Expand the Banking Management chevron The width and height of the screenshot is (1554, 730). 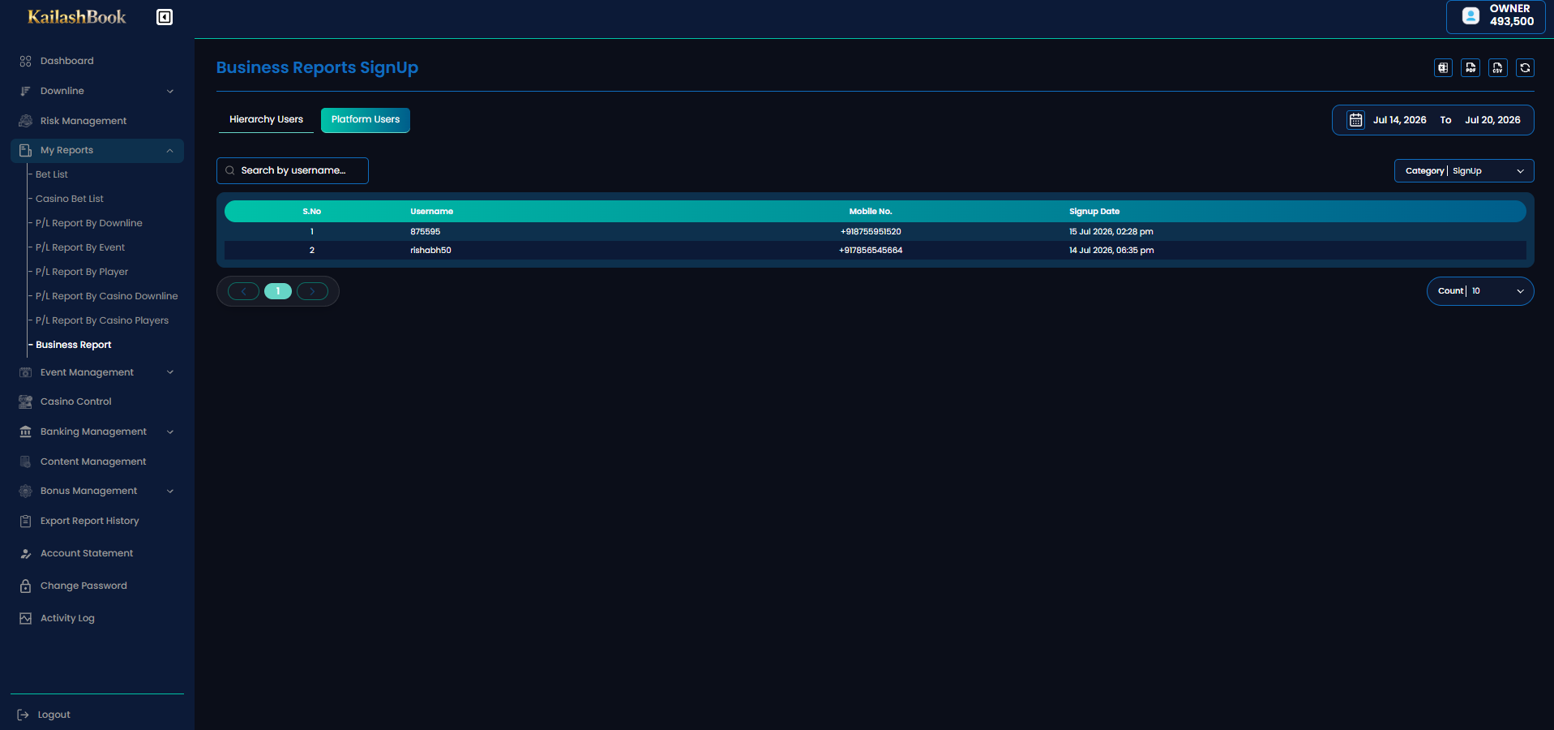coord(170,432)
